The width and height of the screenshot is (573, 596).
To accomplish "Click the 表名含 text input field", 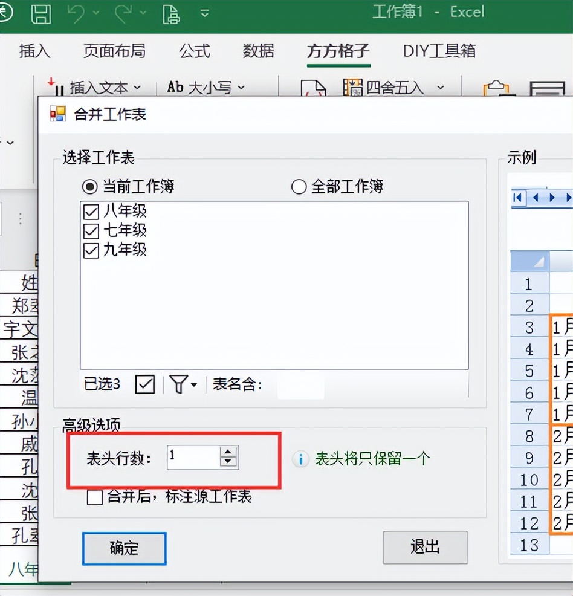I will coord(300,384).
